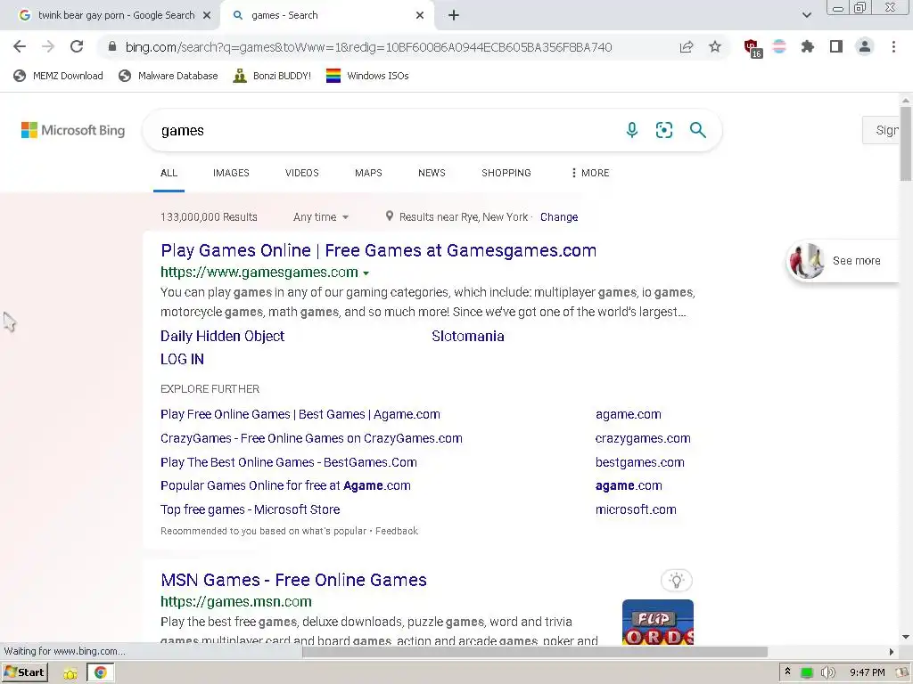Click microsoft.com domain link
Screen dimensions: 913x684
(x=635, y=509)
